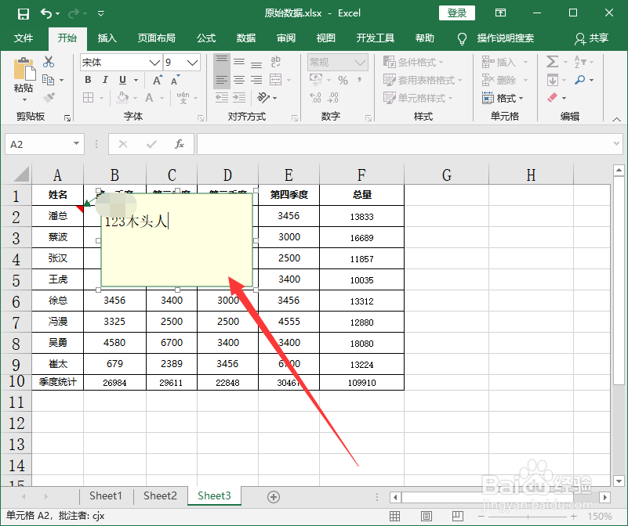Click the Paste clipboard icon
This screenshot has height=526, width=628.
[24, 69]
